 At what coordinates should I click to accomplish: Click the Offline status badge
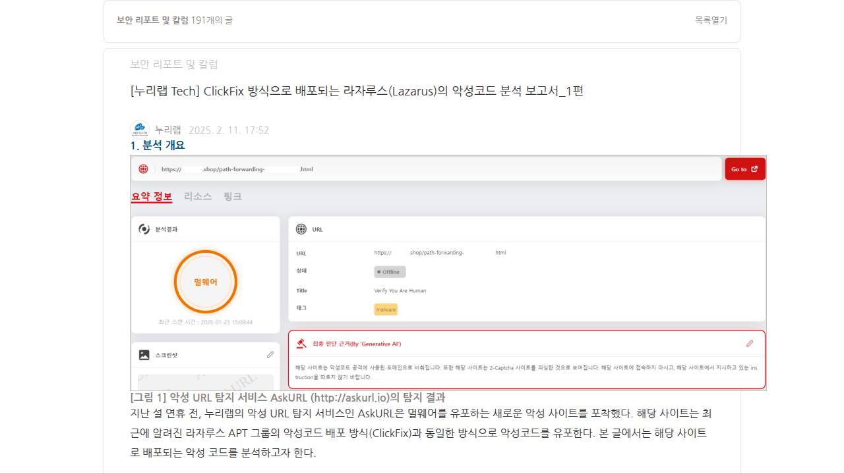coord(390,272)
